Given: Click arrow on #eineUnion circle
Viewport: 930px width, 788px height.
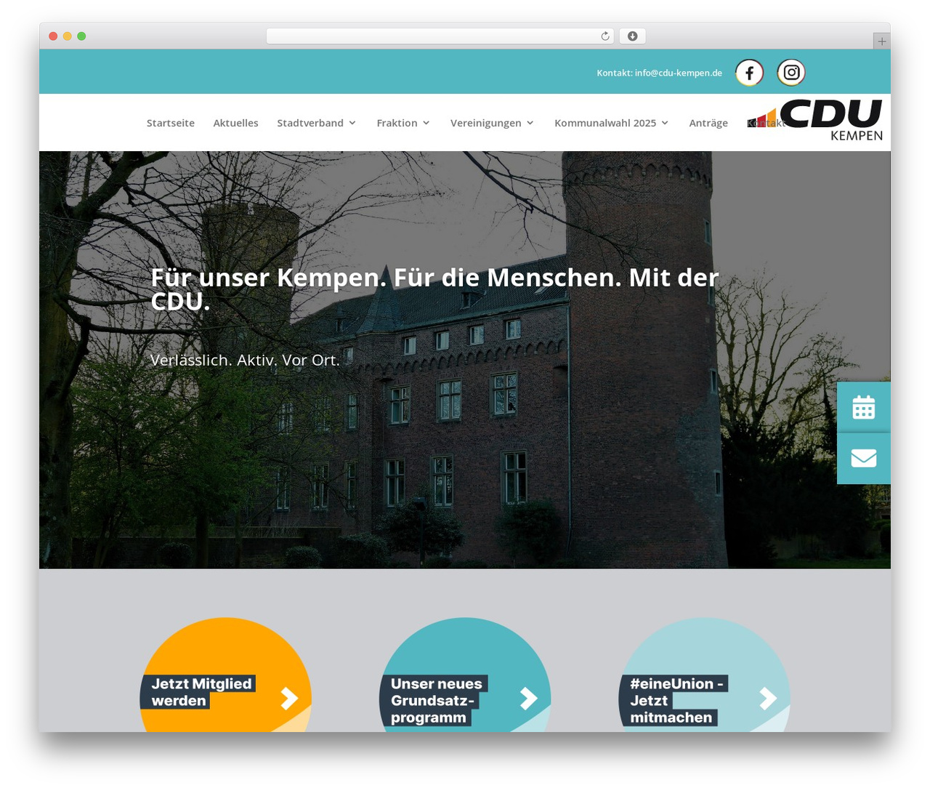Looking at the screenshot, I should pos(768,699).
